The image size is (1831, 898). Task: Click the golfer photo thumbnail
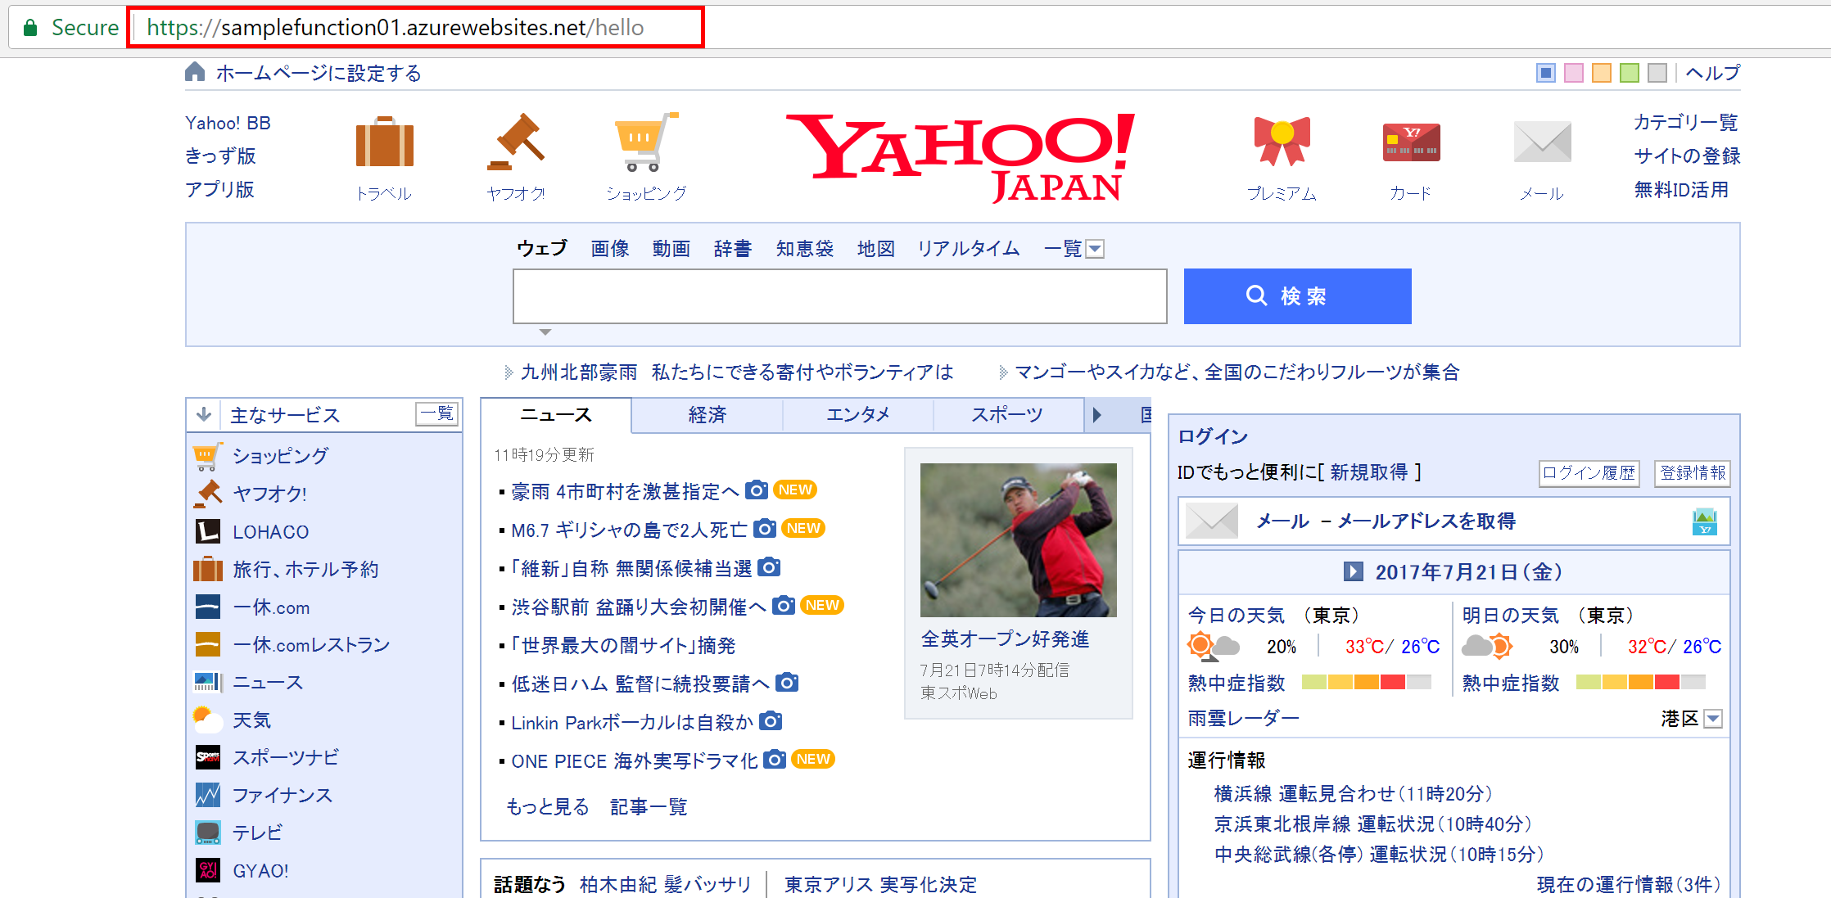pyautogui.click(x=1018, y=540)
